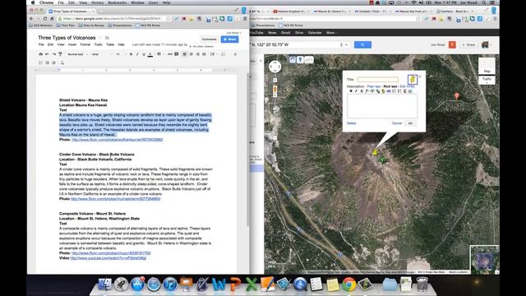Image resolution: width=526 pixels, height=296 pixels.
Task: Open line spacing dropdown in Docs toolbar
Action: tap(213, 54)
